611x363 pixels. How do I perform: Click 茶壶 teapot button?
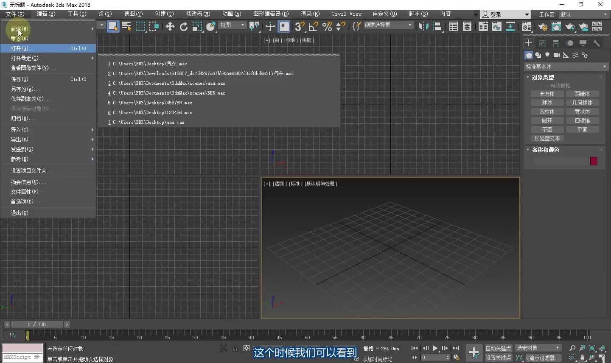(x=547, y=129)
